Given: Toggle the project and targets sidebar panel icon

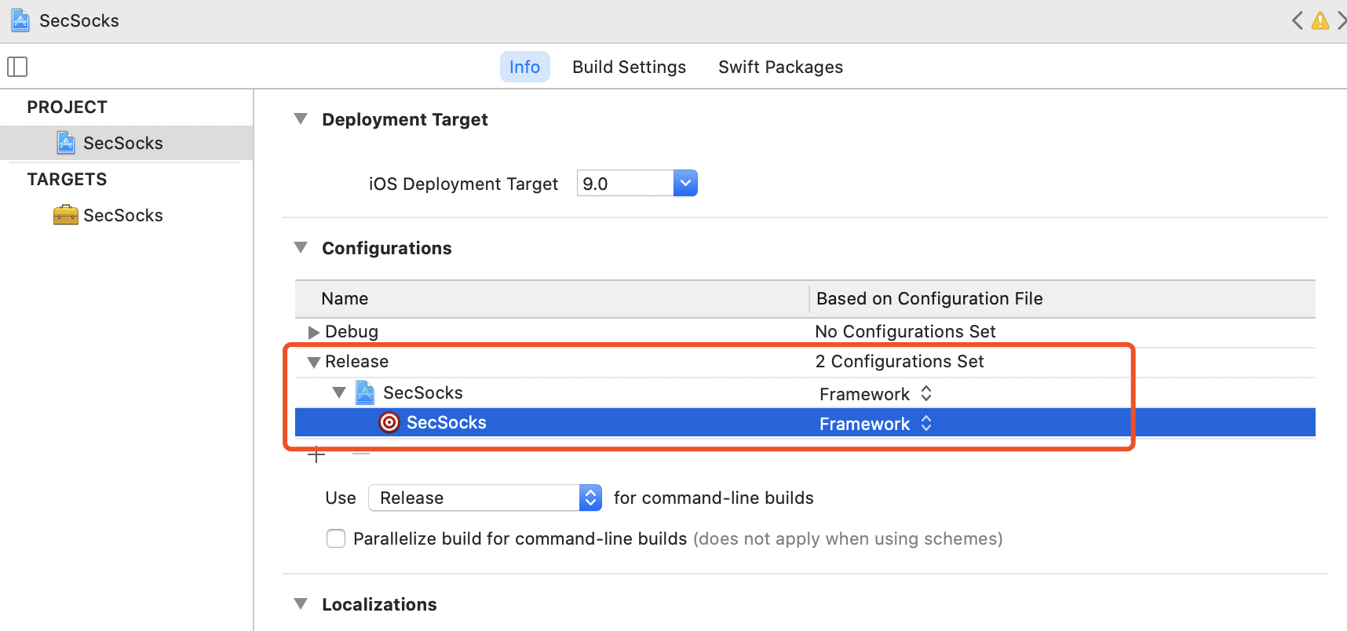Looking at the screenshot, I should pyautogui.click(x=17, y=67).
